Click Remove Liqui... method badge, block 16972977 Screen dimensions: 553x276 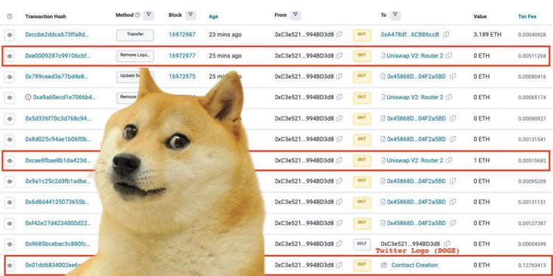[135, 56]
